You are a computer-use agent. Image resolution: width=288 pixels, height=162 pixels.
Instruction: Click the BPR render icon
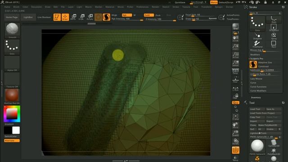click(235, 27)
